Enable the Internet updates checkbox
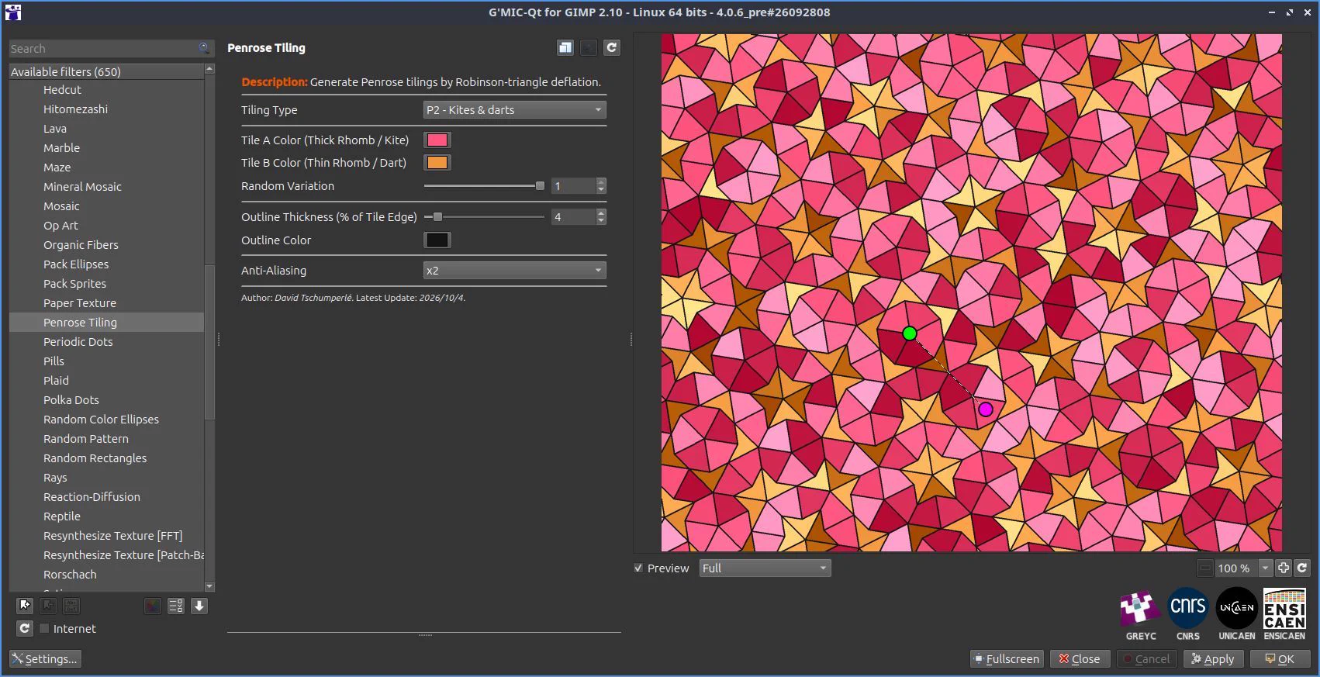The image size is (1320, 677). point(44,628)
